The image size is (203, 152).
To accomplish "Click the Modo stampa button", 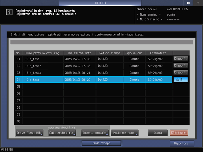I will pos(101,143).
